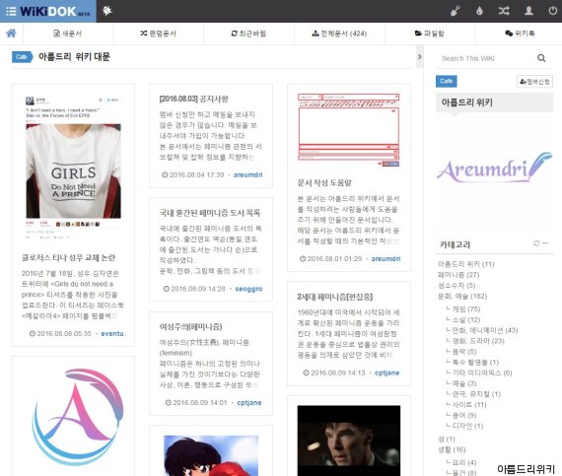Open the 새문서 new document tab
Image resolution: width=562 pixels, height=476 pixels.
point(68,34)
